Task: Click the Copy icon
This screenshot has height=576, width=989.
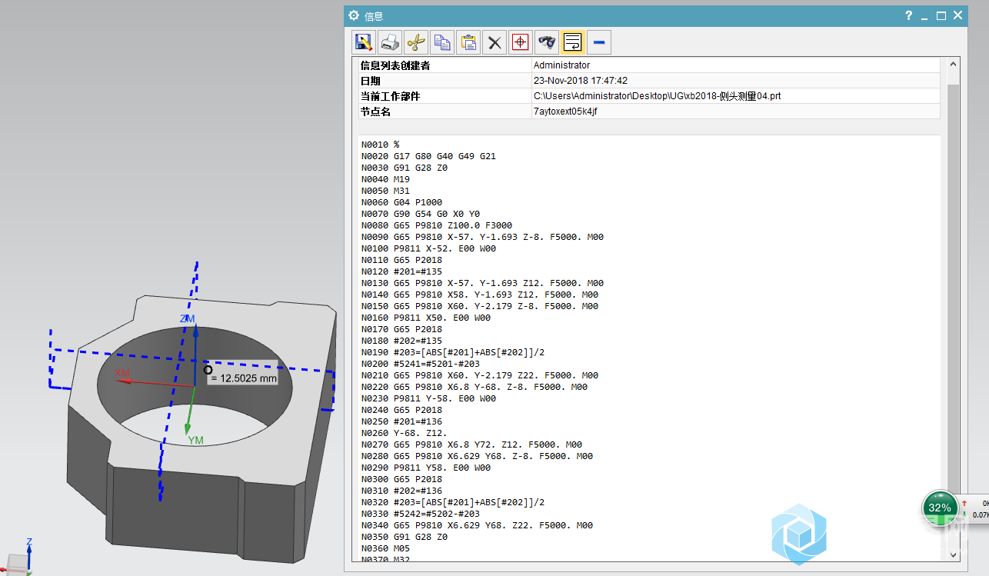Action: tap(442, 42)
